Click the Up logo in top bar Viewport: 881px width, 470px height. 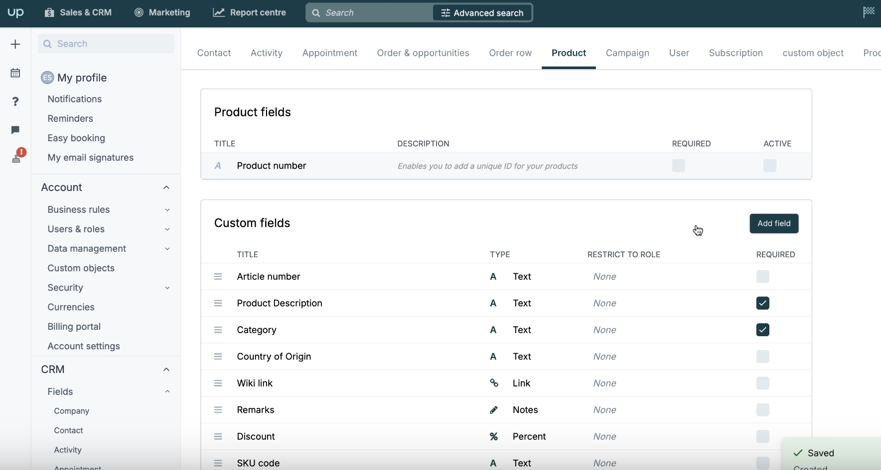pyautogui.click(x=15, y=12)
